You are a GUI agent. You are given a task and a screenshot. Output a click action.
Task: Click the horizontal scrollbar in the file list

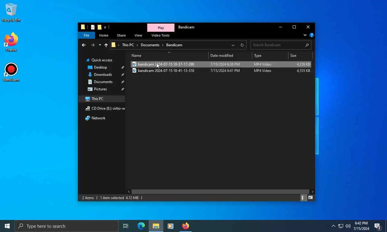click(x=220, y=192)
